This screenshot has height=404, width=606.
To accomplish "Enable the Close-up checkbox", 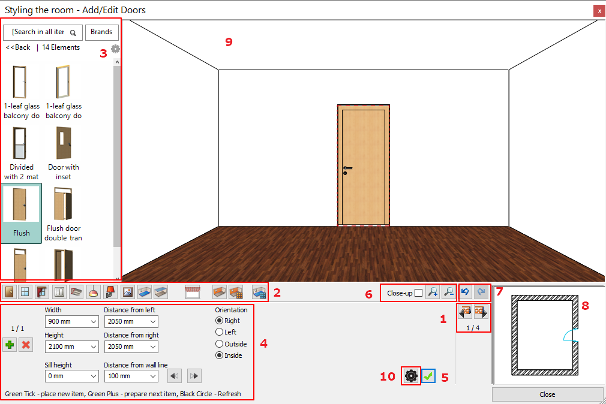I will point(418,293).
